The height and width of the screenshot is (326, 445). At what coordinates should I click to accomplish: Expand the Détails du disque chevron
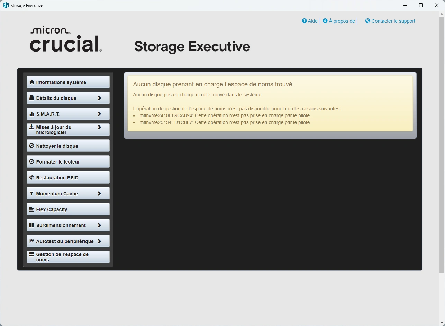tap(99, 98)
